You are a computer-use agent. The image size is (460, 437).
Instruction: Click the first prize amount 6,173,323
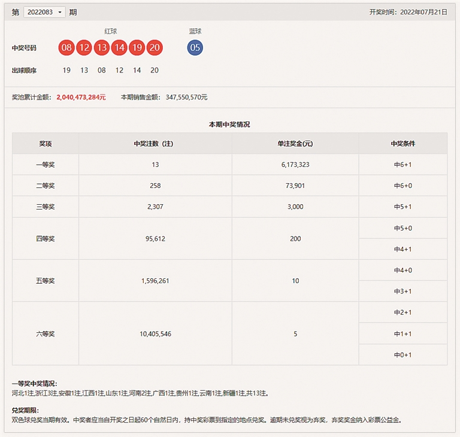295,165
